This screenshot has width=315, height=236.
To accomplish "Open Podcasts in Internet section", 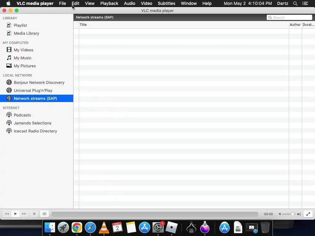I will click(37, 115).
